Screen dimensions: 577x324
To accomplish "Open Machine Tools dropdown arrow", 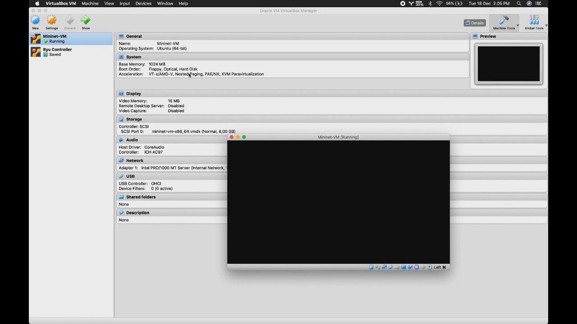I will pos(517,26).
